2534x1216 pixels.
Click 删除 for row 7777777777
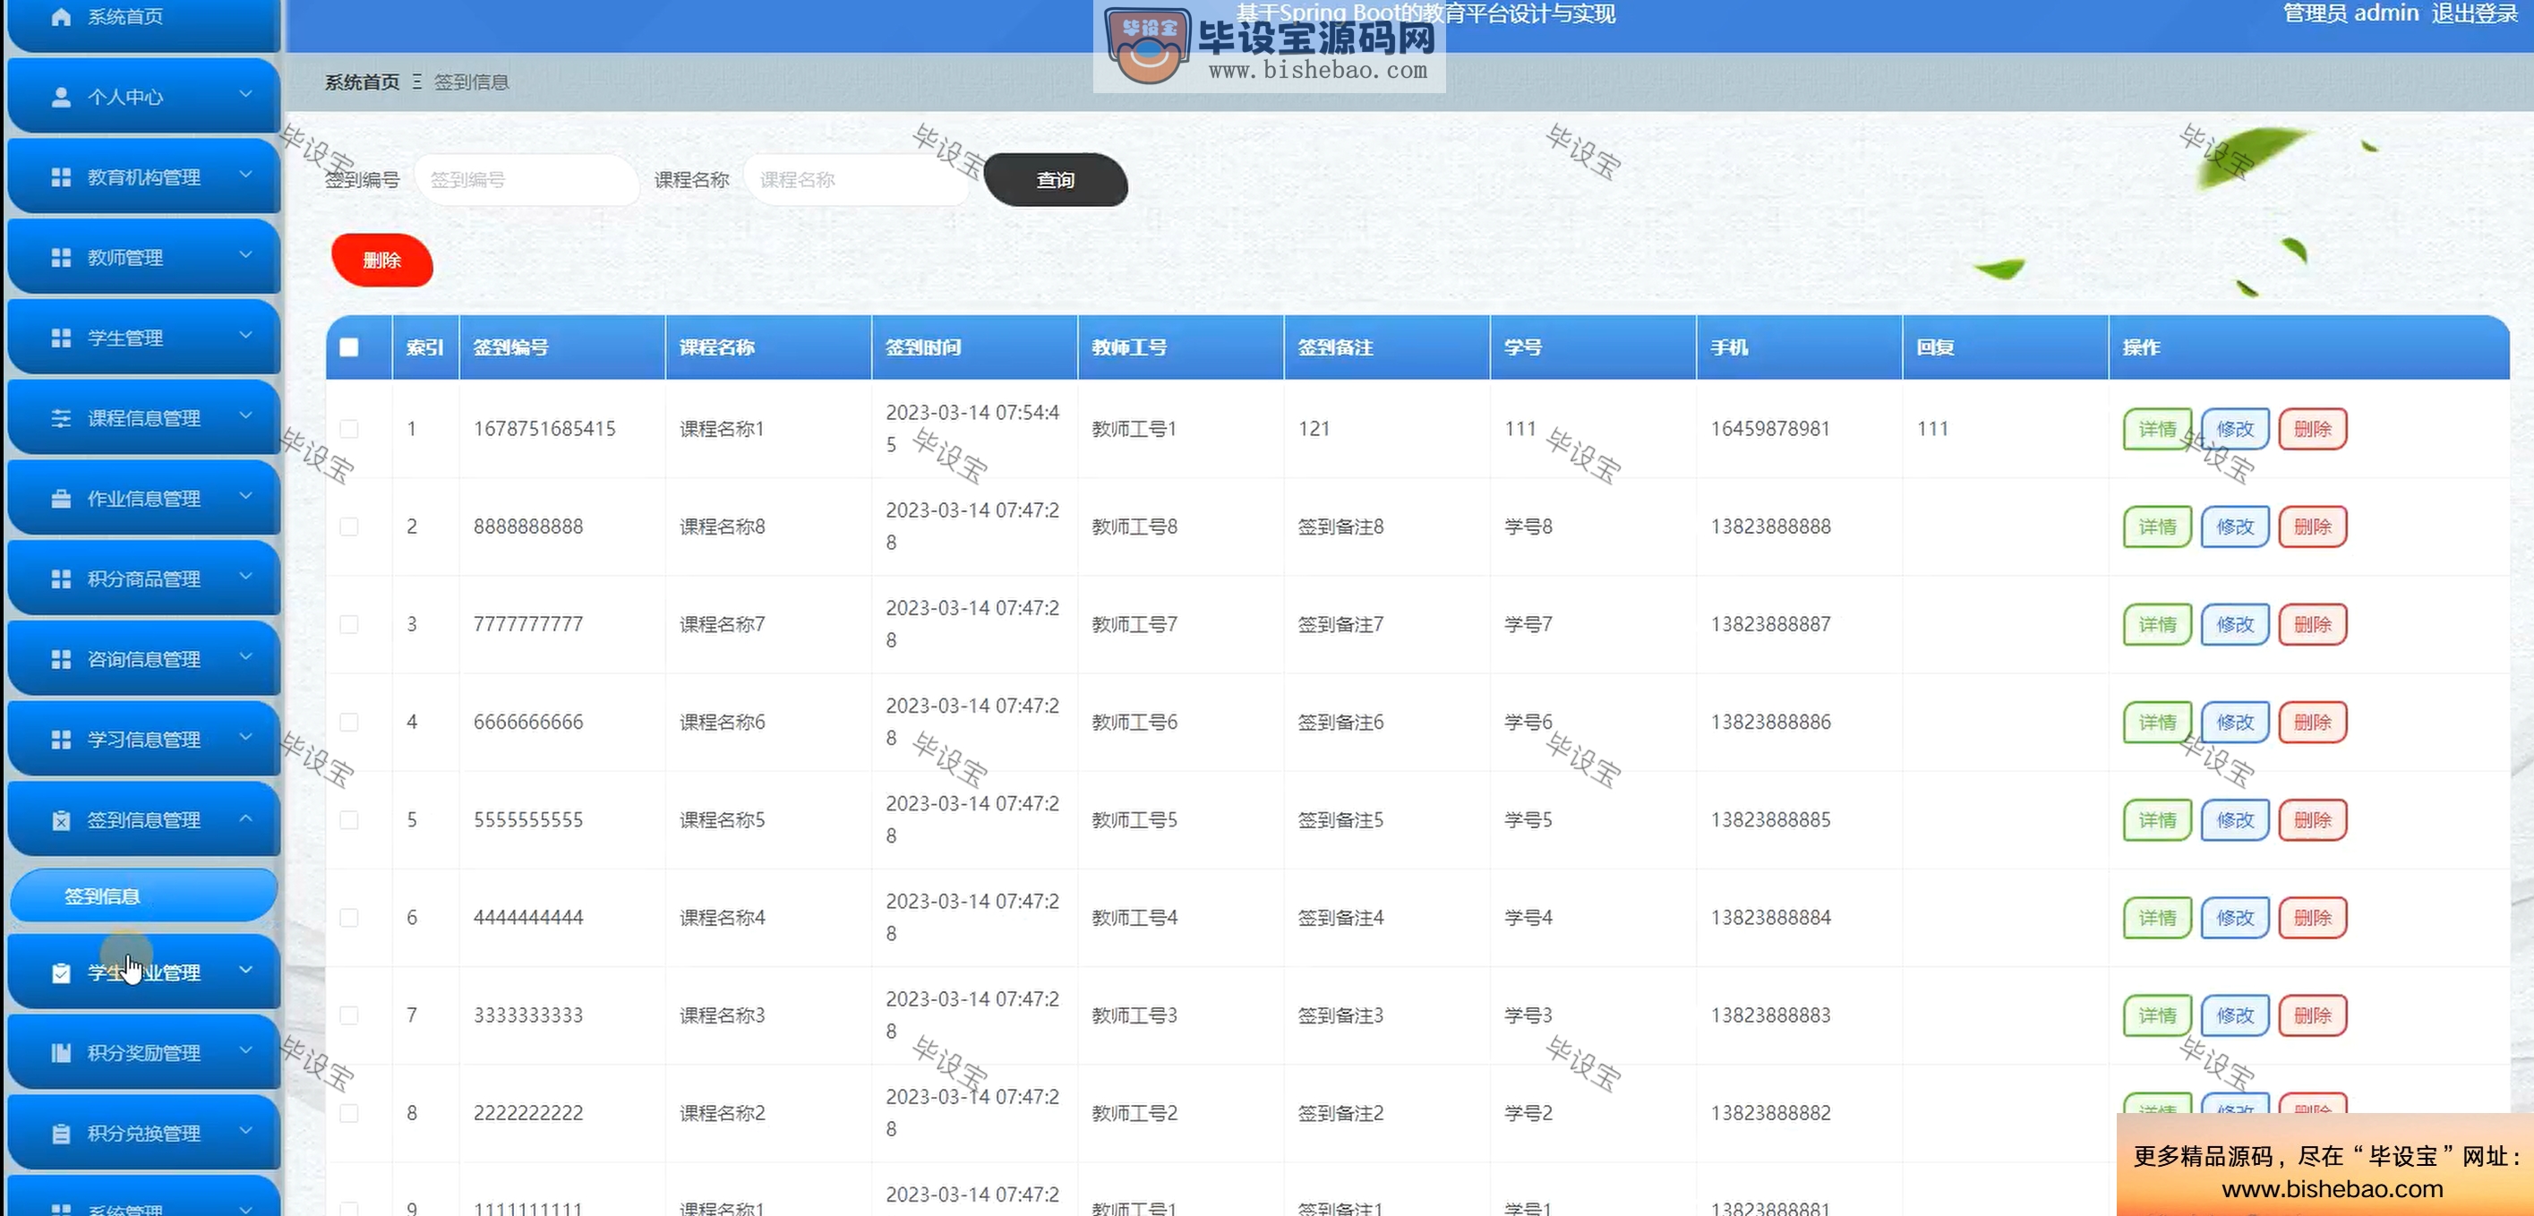(x=2312, y=624)
